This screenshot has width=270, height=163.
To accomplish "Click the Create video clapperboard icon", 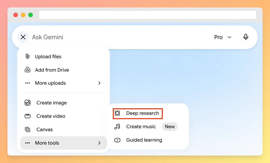I will pos(27,116).
